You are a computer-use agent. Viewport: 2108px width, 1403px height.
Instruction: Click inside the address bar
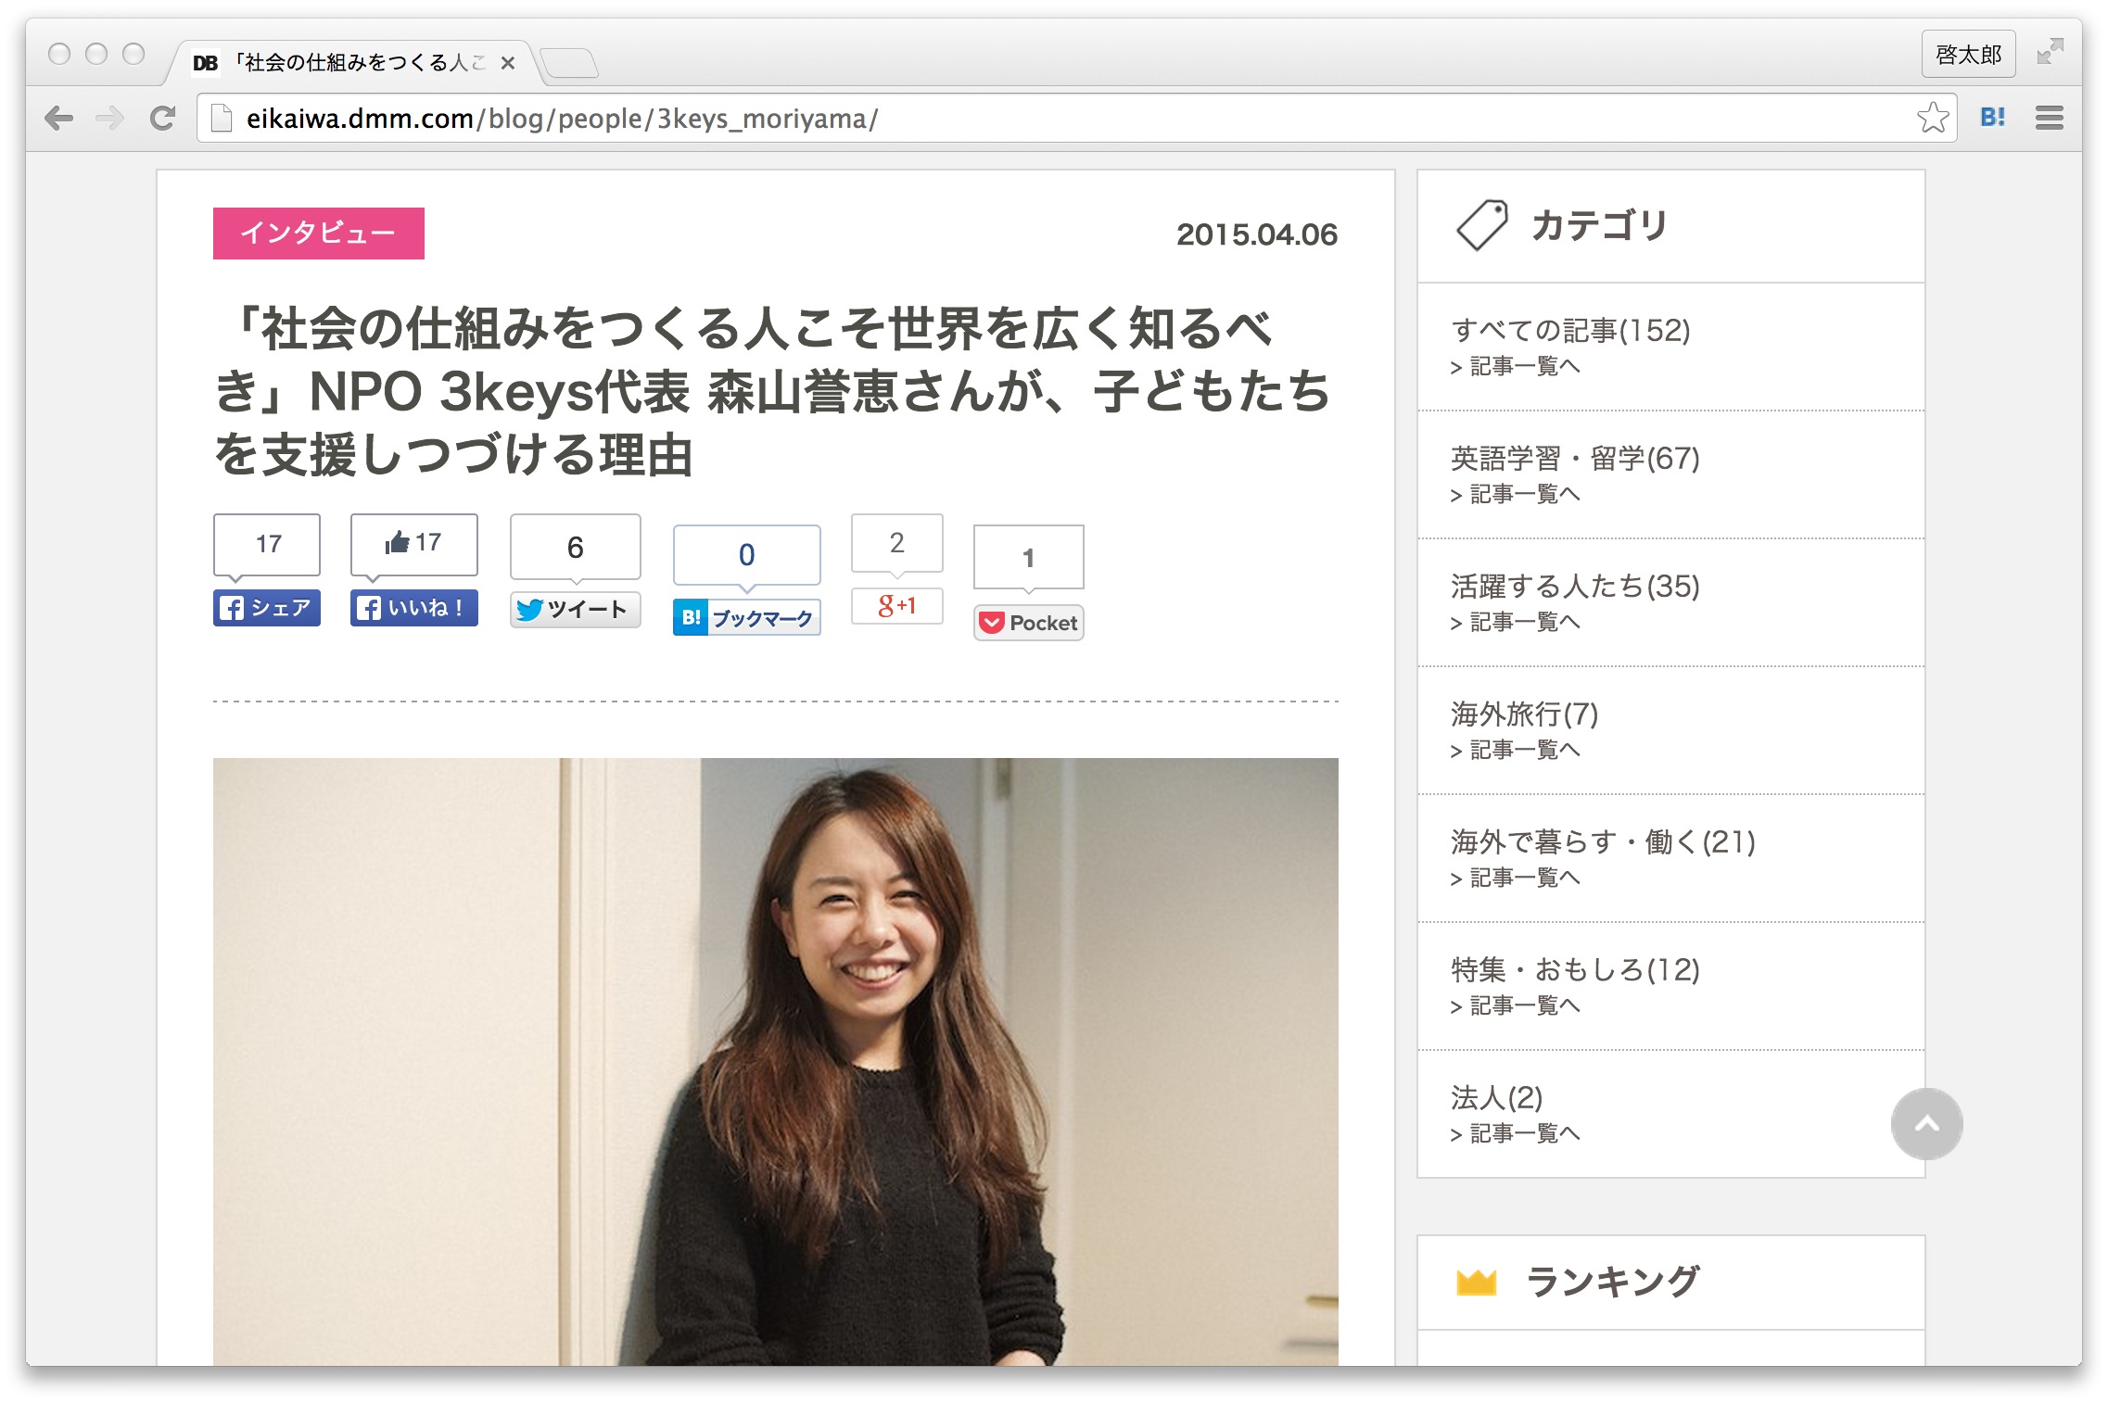point(649,118)
